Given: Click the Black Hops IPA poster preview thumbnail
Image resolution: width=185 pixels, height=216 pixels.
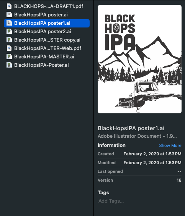Looking at the screenshot, I should [139, 59].
